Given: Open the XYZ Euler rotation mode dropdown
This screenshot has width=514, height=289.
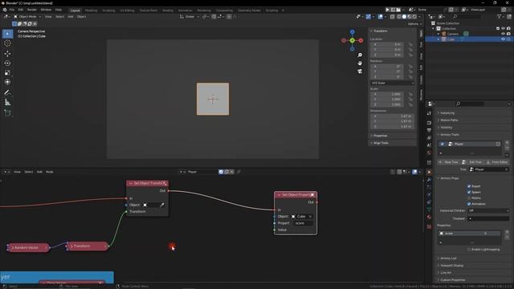Looking at the screenshot, I should pos(393,83).
